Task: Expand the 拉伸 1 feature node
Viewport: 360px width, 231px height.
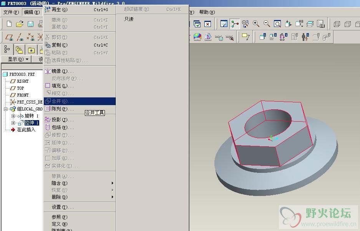Action: pos(13,123)
